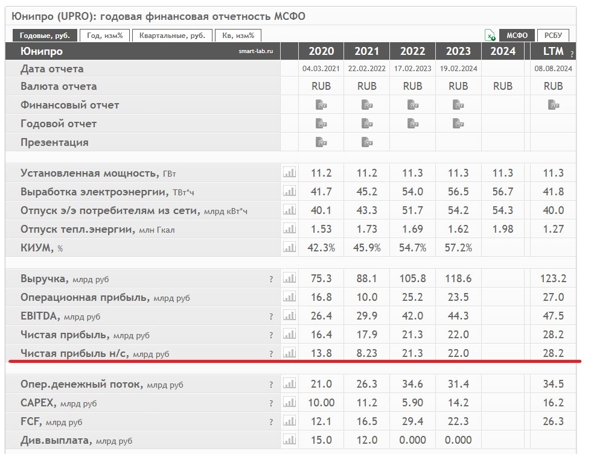The image size is (591, 454).
Task: Show chart for FCF row
Action: [x=289, y=421]
